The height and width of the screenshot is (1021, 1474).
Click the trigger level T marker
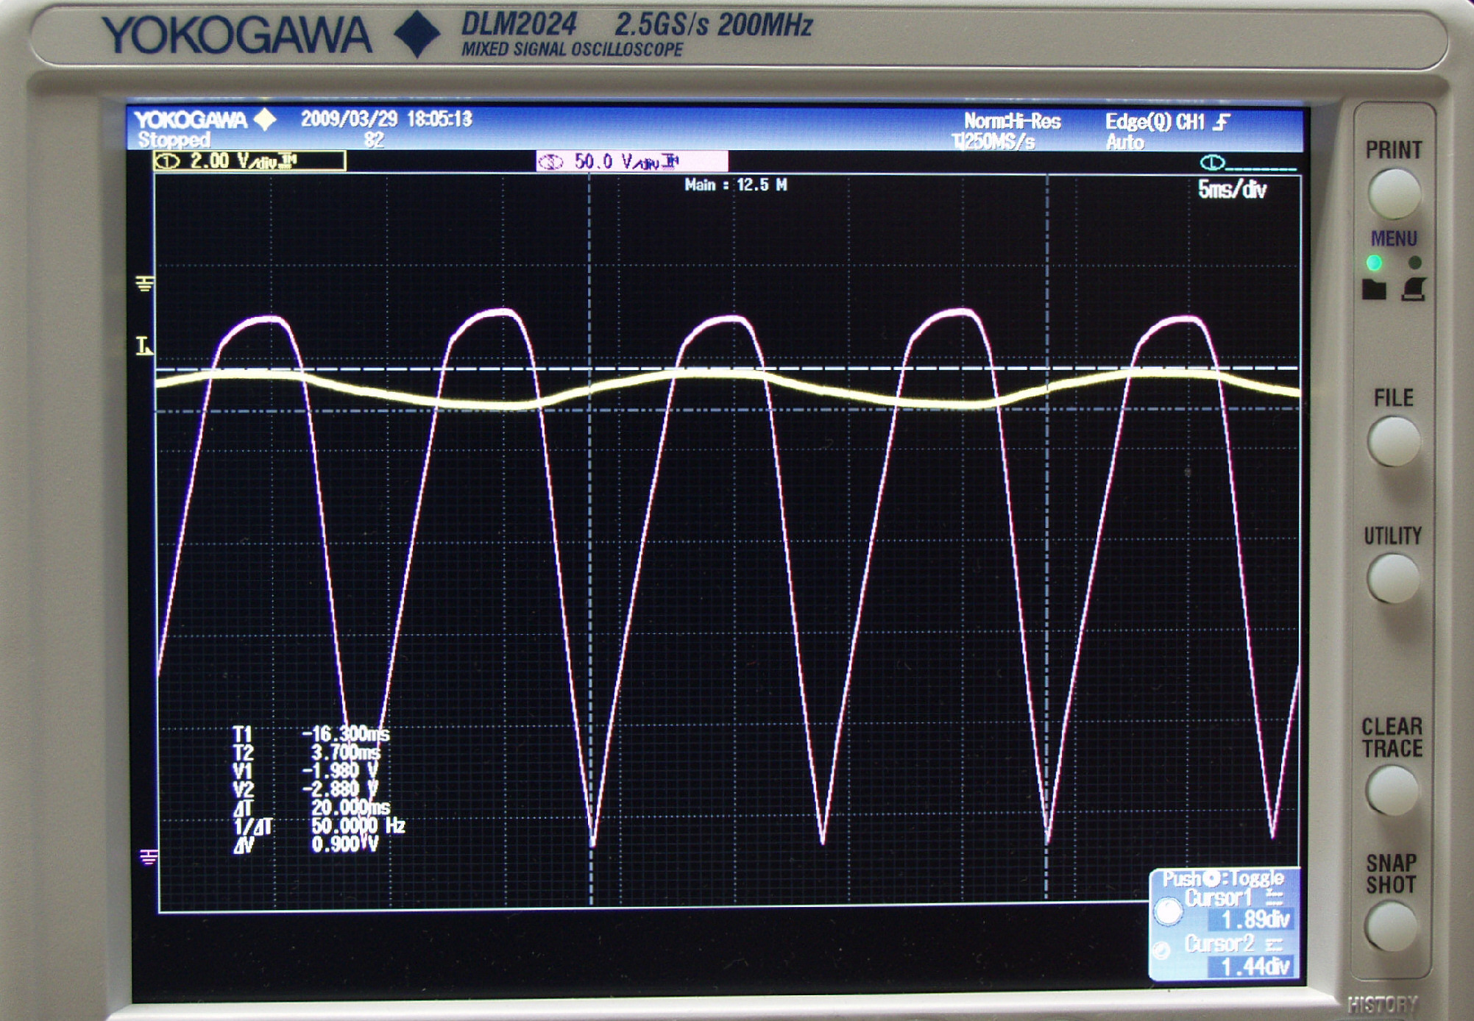[144, 346]
